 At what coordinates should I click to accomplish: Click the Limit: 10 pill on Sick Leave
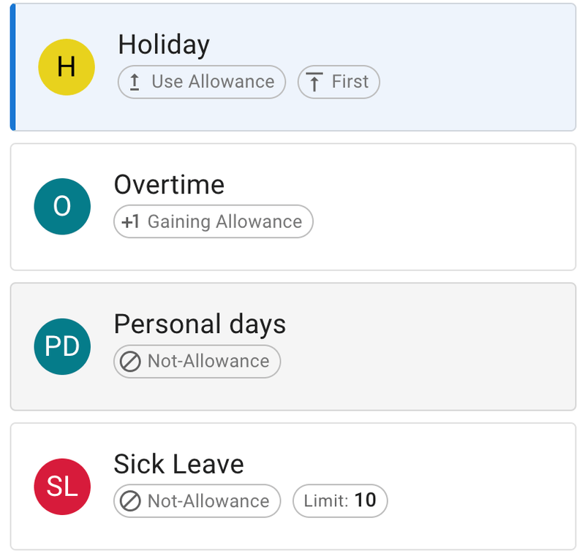point(340,500)
